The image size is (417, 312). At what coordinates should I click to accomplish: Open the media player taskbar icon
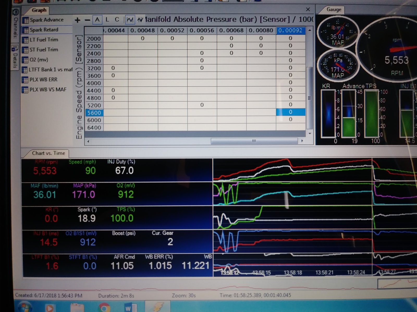click(x=50, y=308)
